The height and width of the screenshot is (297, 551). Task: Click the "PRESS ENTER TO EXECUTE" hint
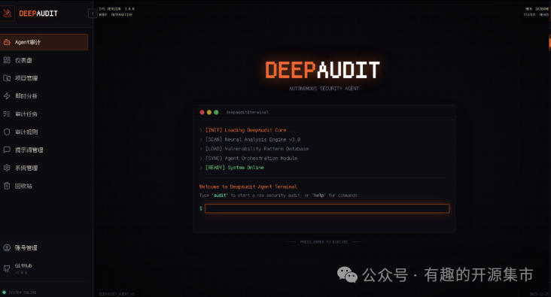point(324,242)
